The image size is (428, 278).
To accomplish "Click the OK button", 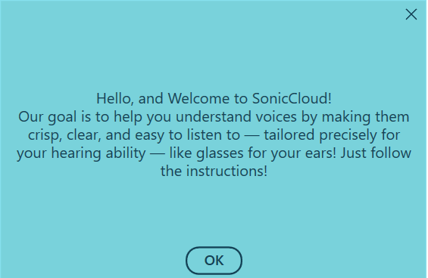I will pyautogui.click(x=214, y=261).
